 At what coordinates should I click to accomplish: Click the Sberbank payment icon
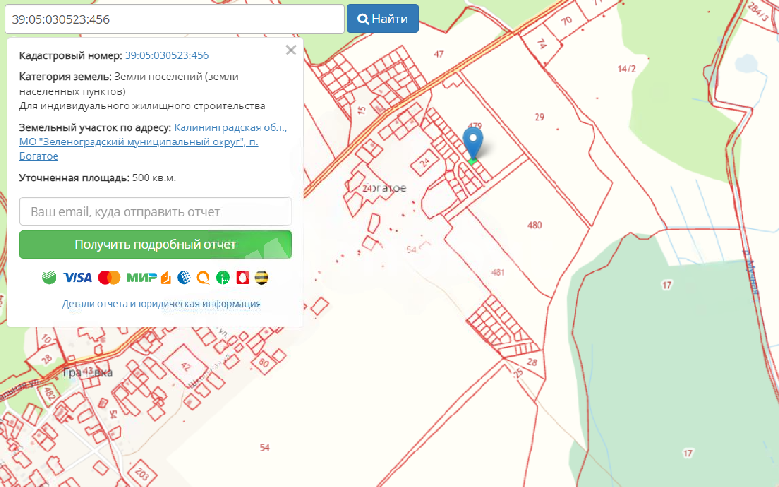coord(49,277)
